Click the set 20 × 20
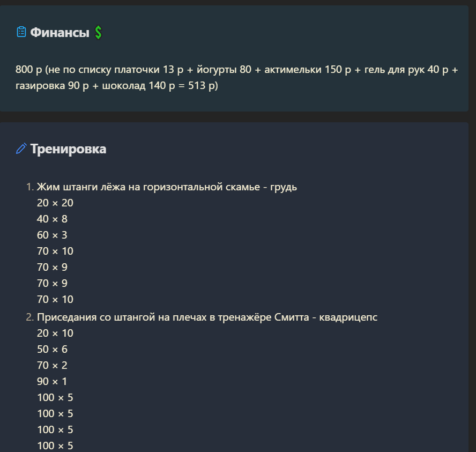The width and height of the screenshot is (476, 452). point(55,203)
